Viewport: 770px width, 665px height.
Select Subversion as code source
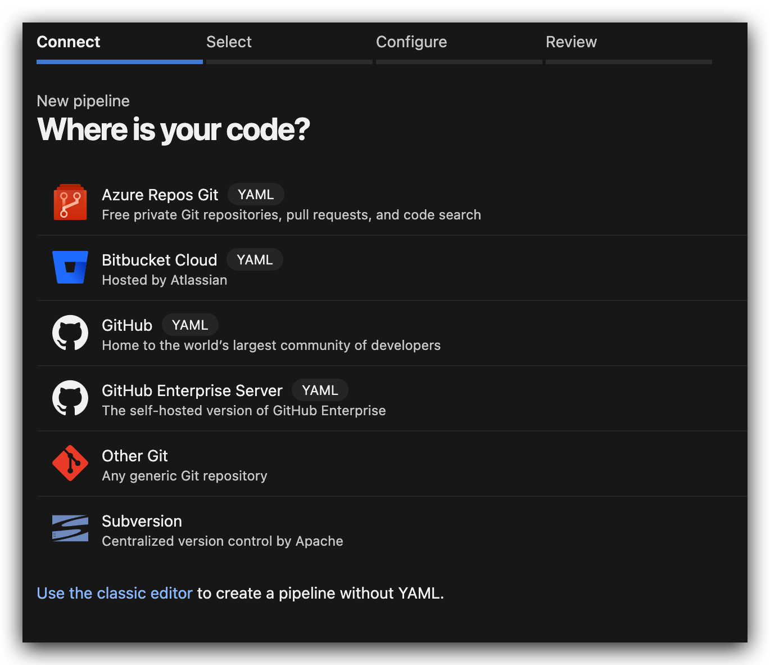click(142, 522)
